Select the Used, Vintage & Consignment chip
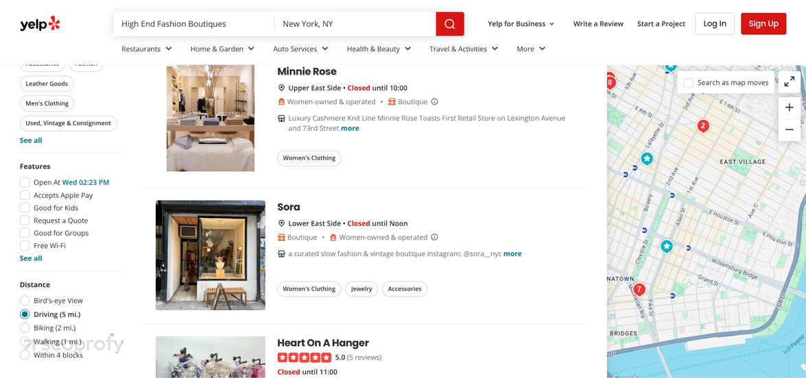The width and height of the screenshot is (806, 378). [x=69, y=123]
